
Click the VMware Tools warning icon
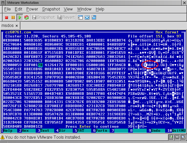pyautogui.click(x=3, y=137)
